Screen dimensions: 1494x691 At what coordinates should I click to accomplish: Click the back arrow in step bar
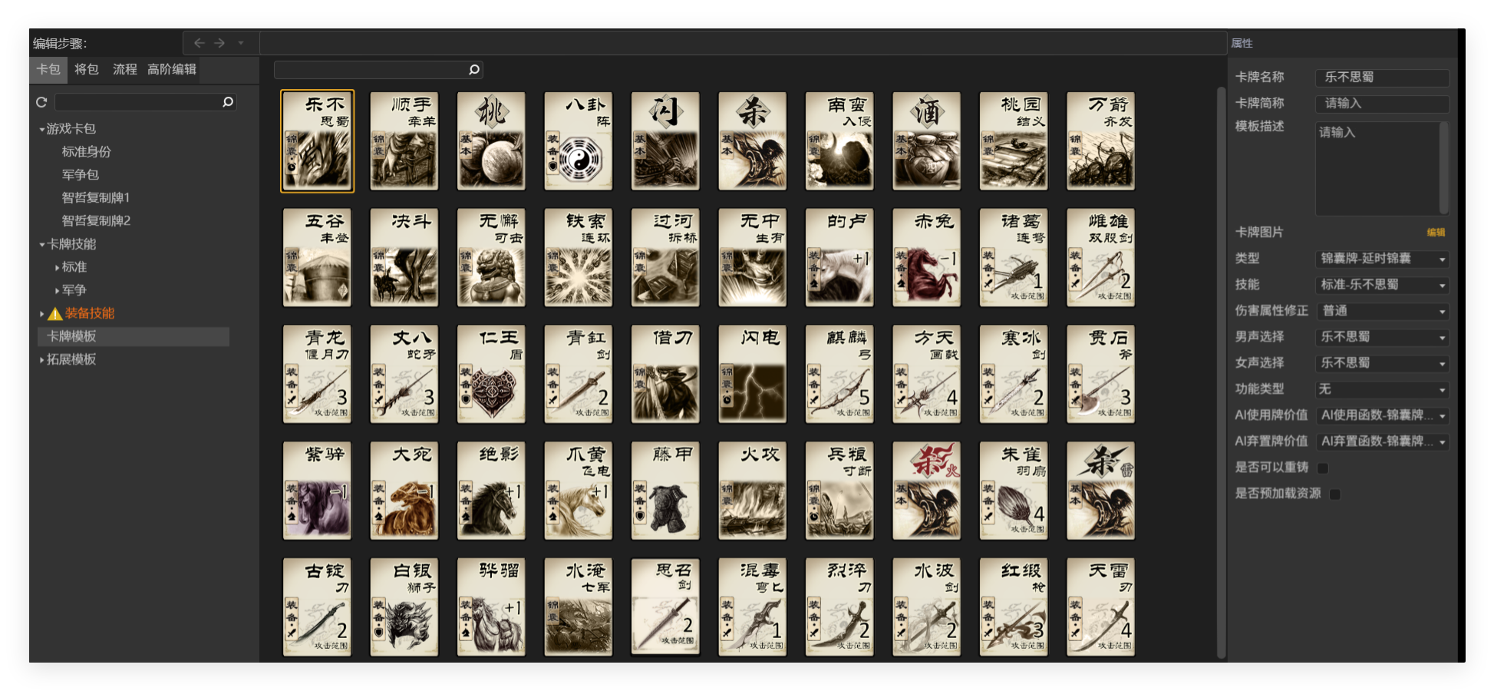tap(200, 43)
